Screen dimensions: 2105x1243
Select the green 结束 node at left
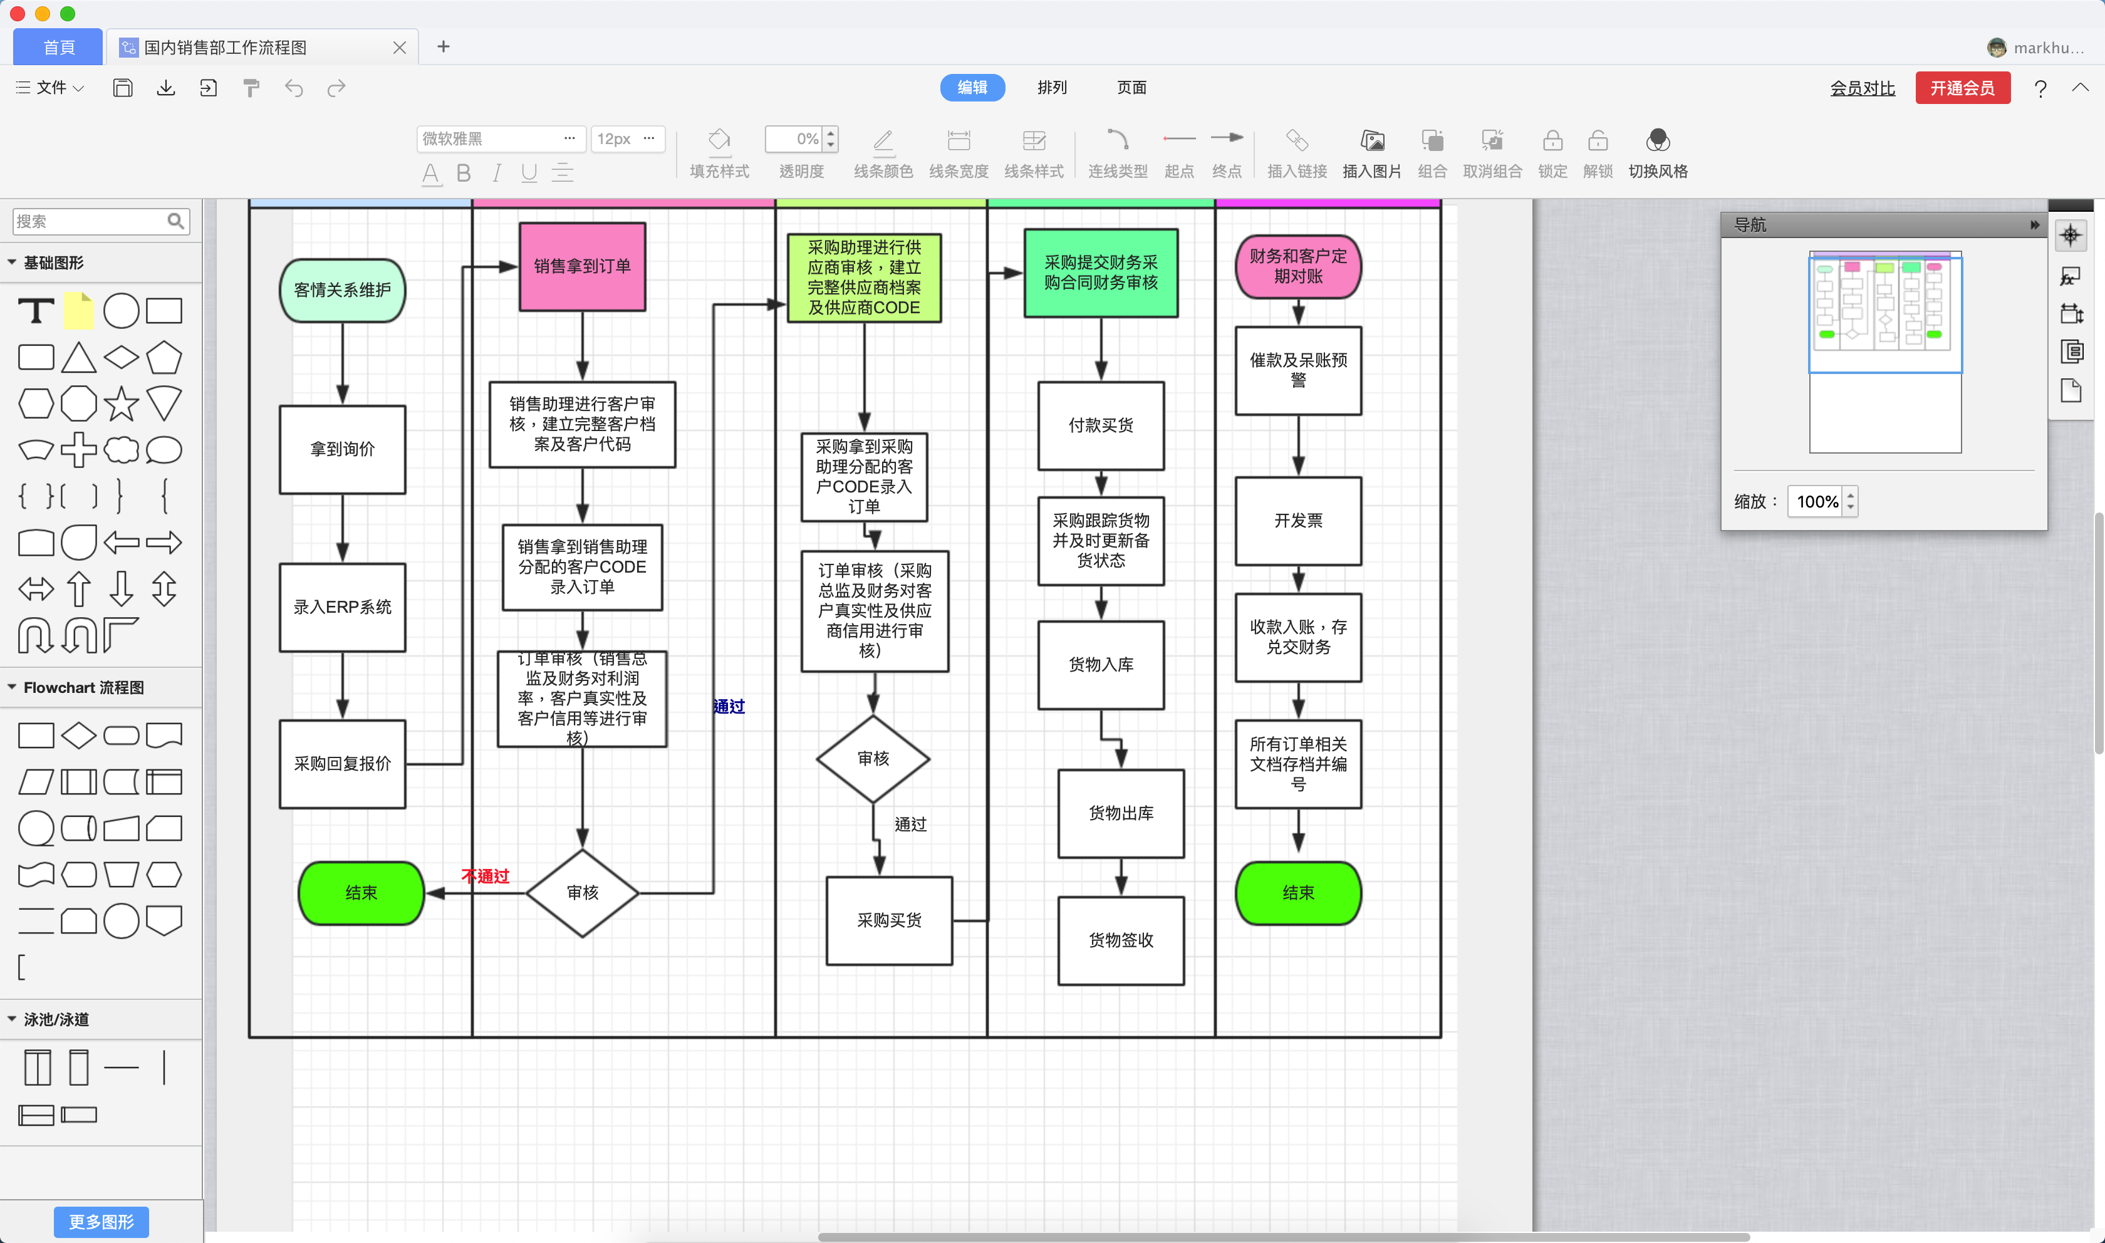[x=361, y=893]
